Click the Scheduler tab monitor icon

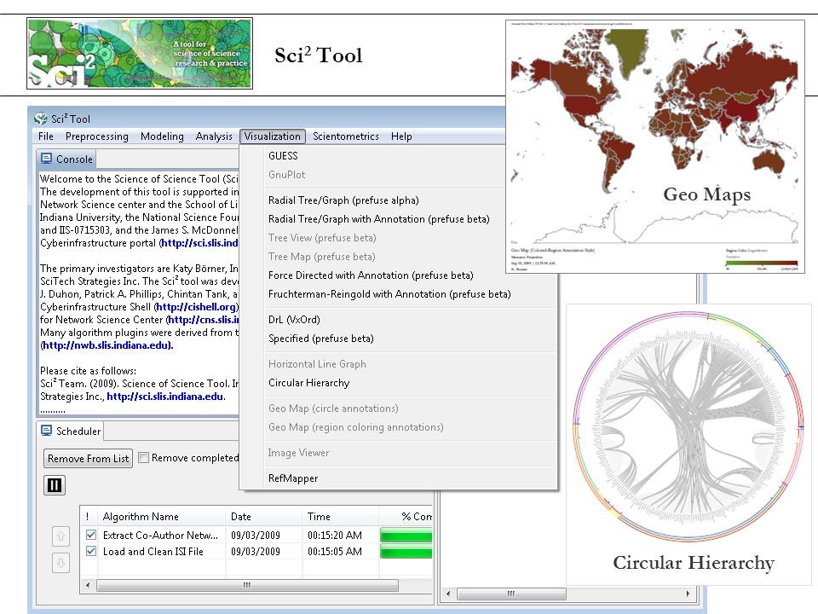click(46, 431)
